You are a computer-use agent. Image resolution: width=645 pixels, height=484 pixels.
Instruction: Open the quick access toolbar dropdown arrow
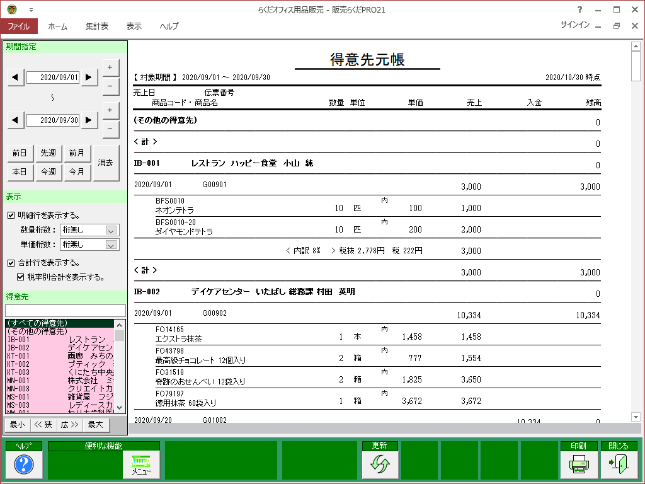click(31, 10)
